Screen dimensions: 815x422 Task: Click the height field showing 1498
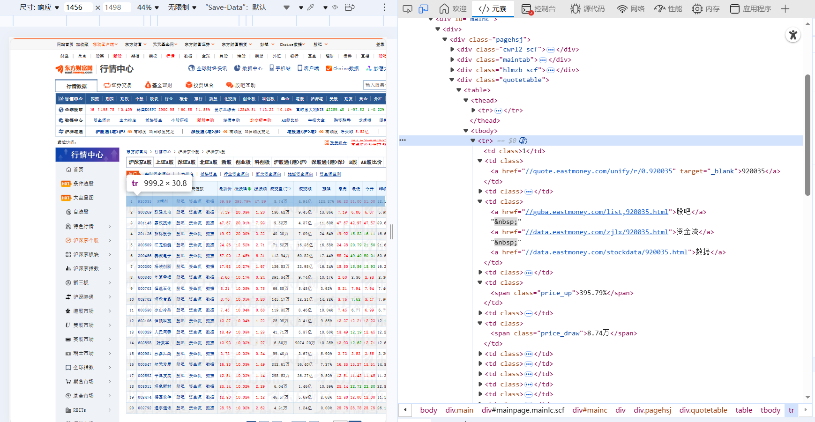pyautogui.click(x=117, y=7)
